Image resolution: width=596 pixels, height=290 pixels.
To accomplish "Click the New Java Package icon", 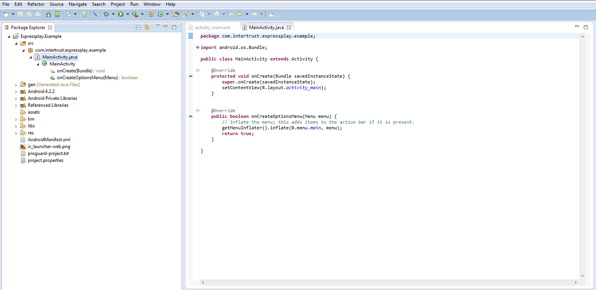I will [151, 14].
